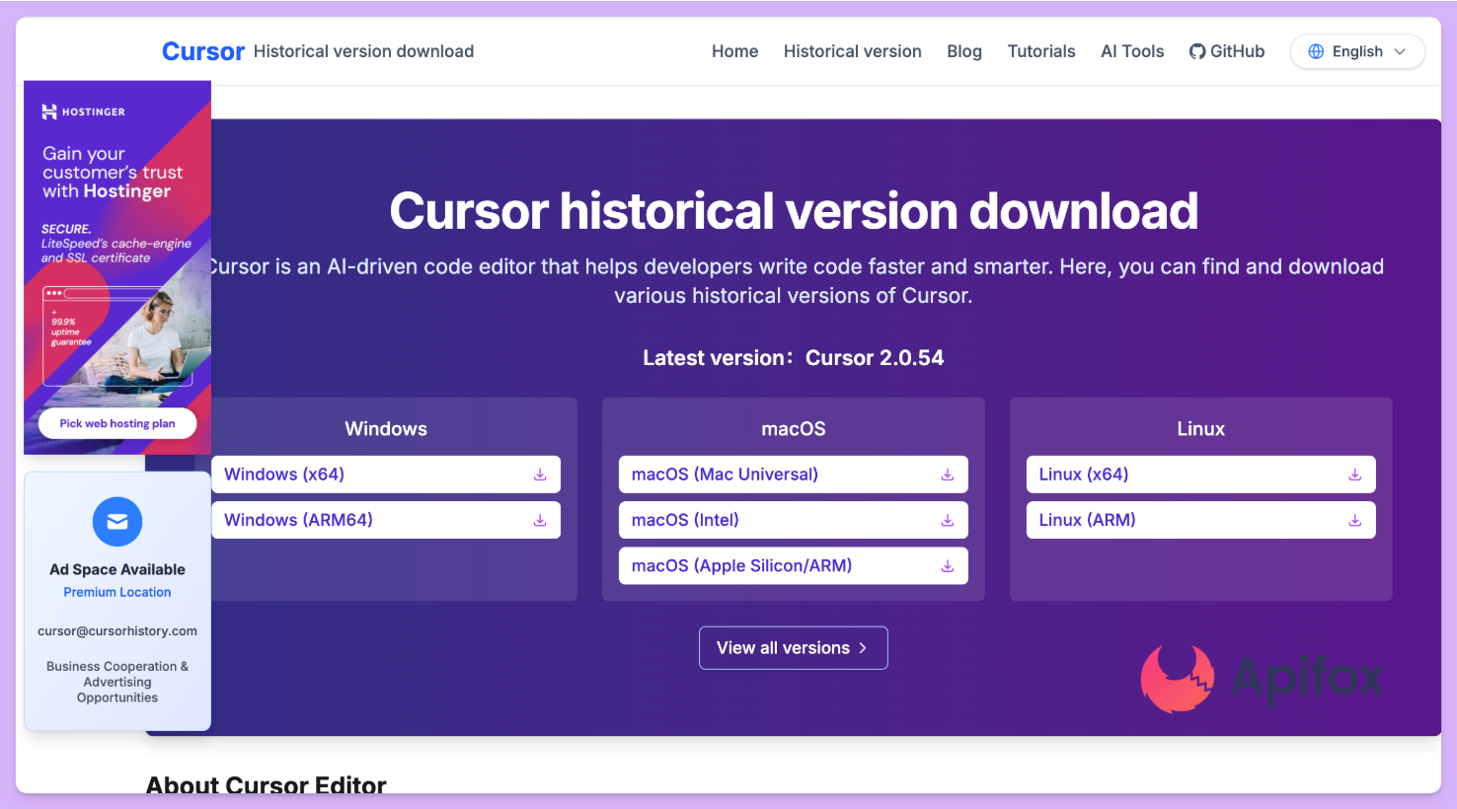Screen dimensions: 1457x809
Task: Open the Blog nav link
Action: pyautogui.click(x=963, y=51)
